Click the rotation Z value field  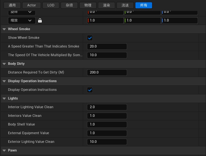180,13
